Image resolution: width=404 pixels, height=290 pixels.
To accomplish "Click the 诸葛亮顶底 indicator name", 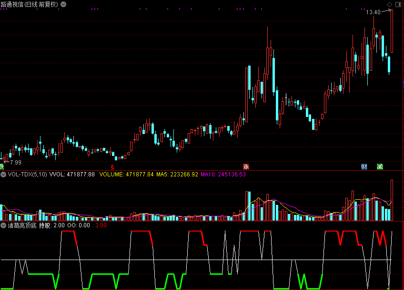I will tap(22, 225).
